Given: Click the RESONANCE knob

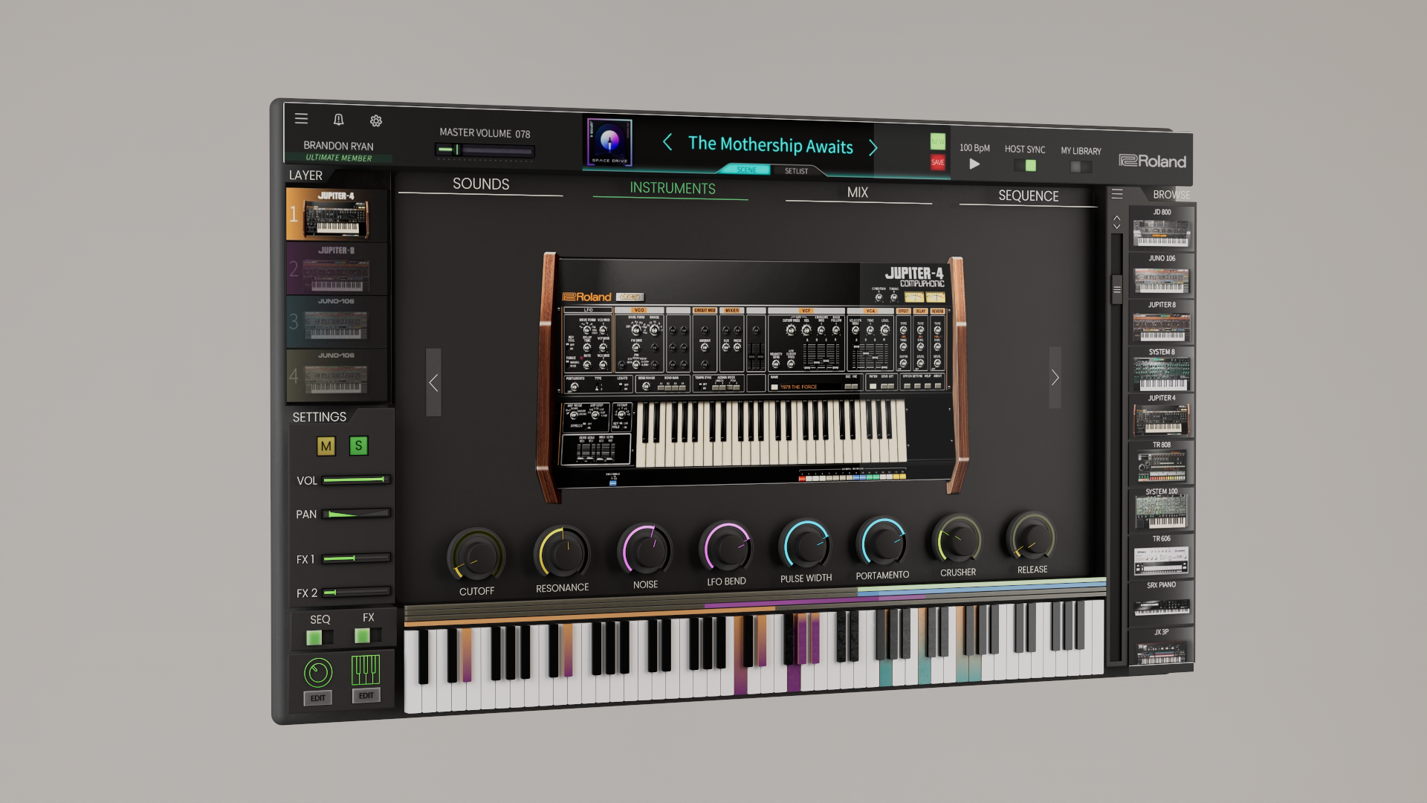Looking at the screenshot, I should [x=562, y=552].
